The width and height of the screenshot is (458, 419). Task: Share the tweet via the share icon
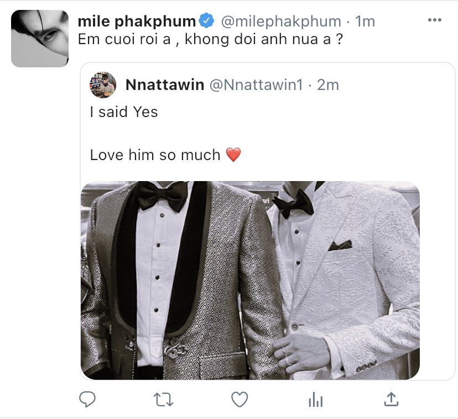(x=391, y=399)
